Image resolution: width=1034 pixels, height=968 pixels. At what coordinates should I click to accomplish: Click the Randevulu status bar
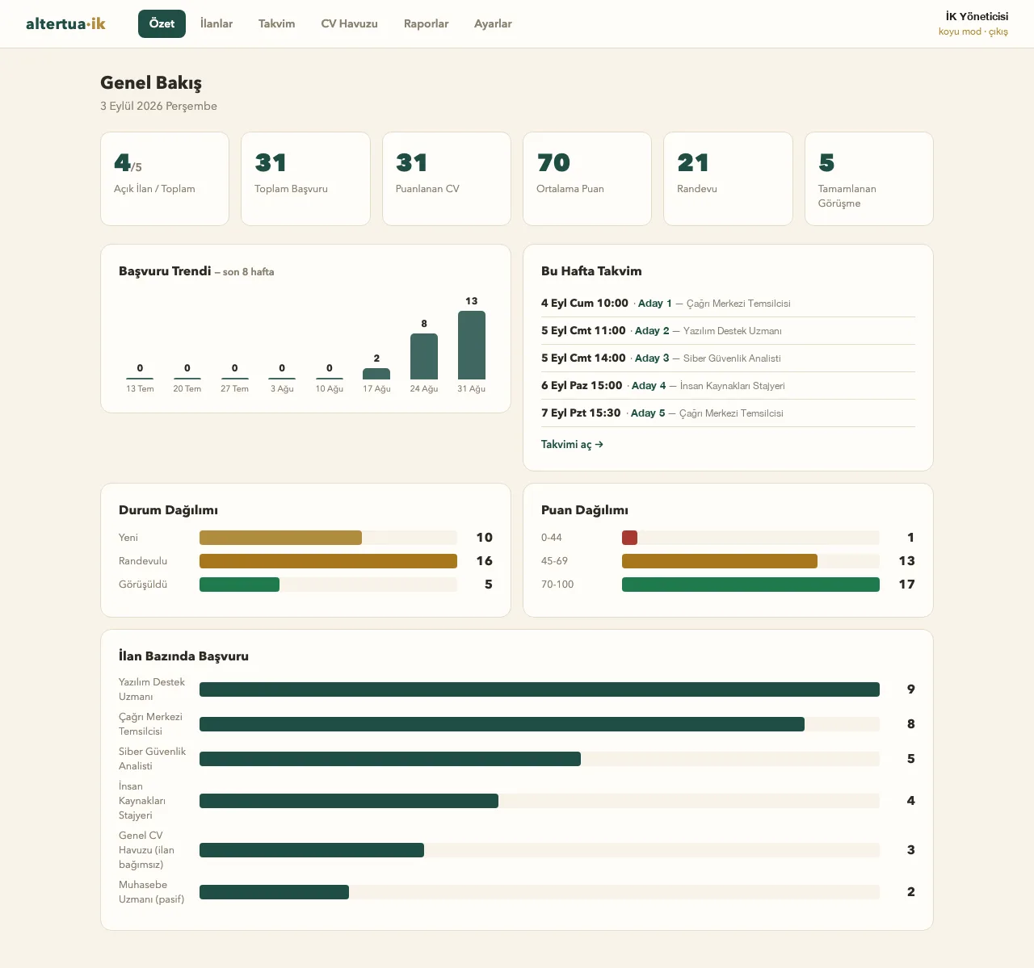point(328,561)
